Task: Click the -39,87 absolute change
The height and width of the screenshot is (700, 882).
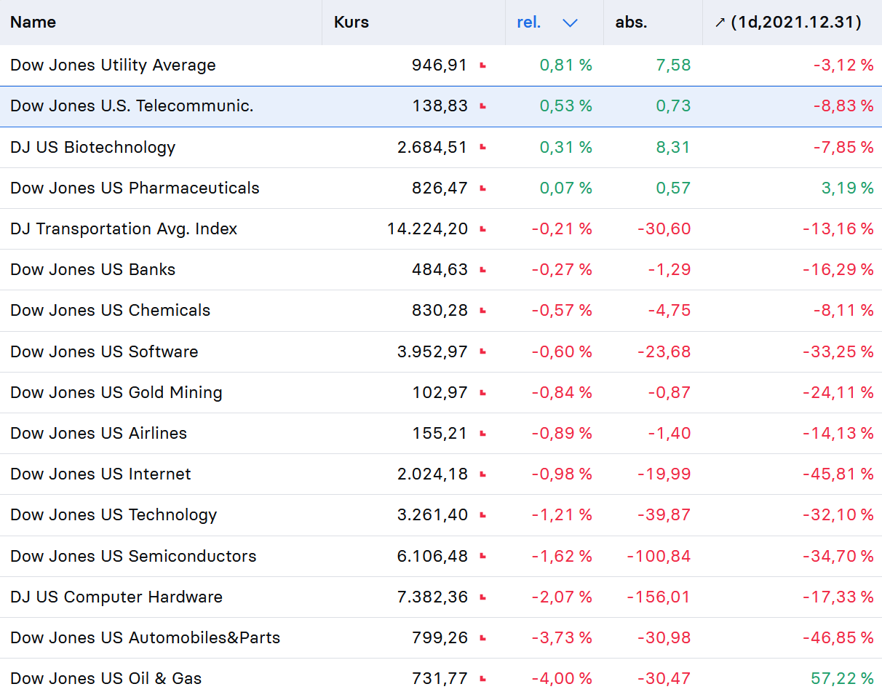Action: (664, 514)
